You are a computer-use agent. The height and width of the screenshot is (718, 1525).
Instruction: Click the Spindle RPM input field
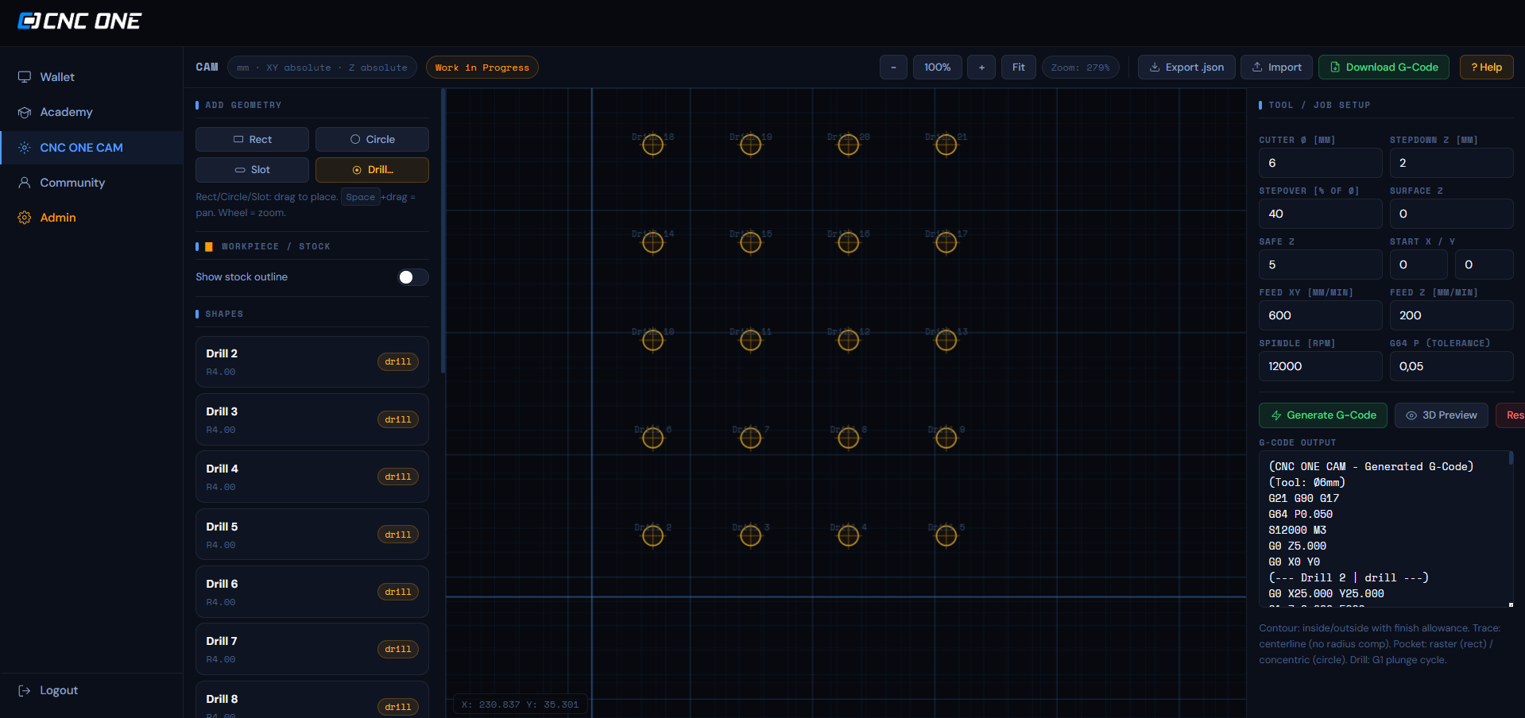pyautogui.click(x=1320, y=366)
